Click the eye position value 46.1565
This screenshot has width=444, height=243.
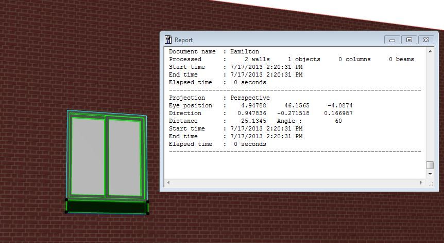pyautogui.click(x=297, y=105)
